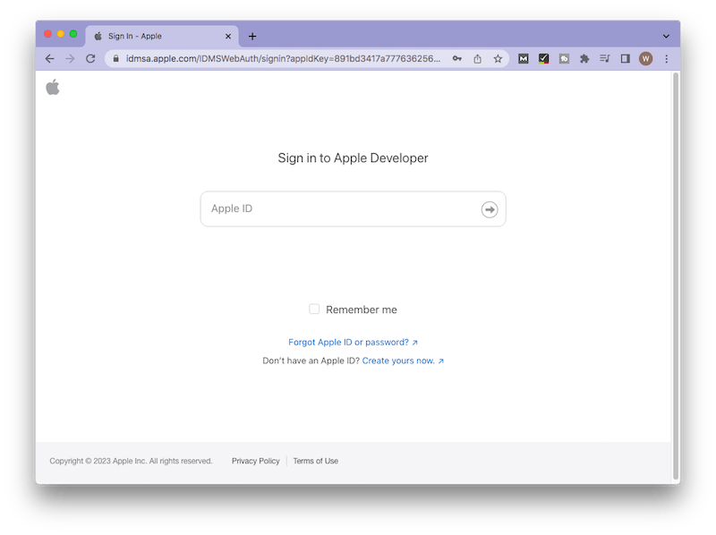Click the address bar URL
The height and width of the screenshot is (535, 716).
pyautogui.click(x=283, y=58)
